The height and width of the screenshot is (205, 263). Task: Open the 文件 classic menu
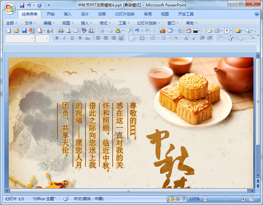click(30, 23)
